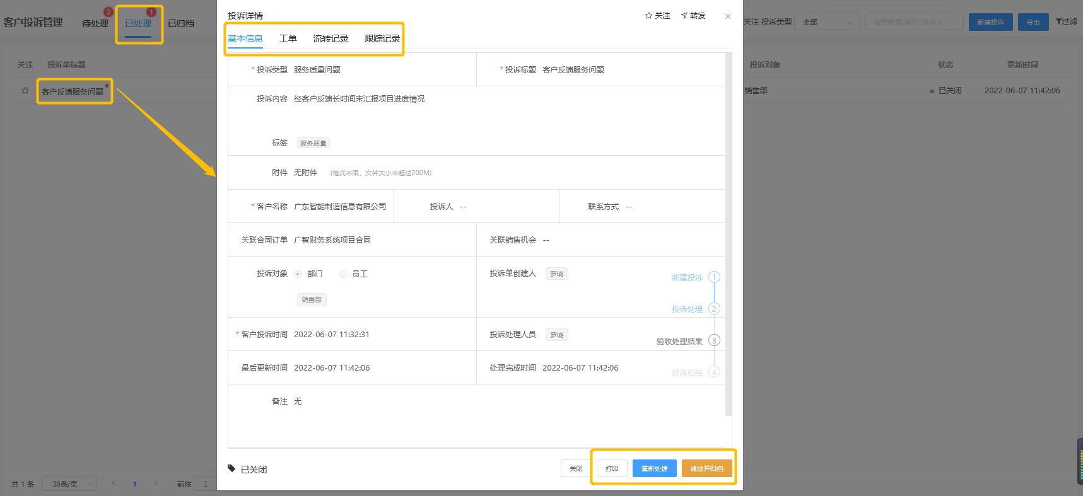This screenshot has width=1083, height=496.
Task: Star the 客户反馈服务问题 row in list
Action: click(x=25, y=91)
